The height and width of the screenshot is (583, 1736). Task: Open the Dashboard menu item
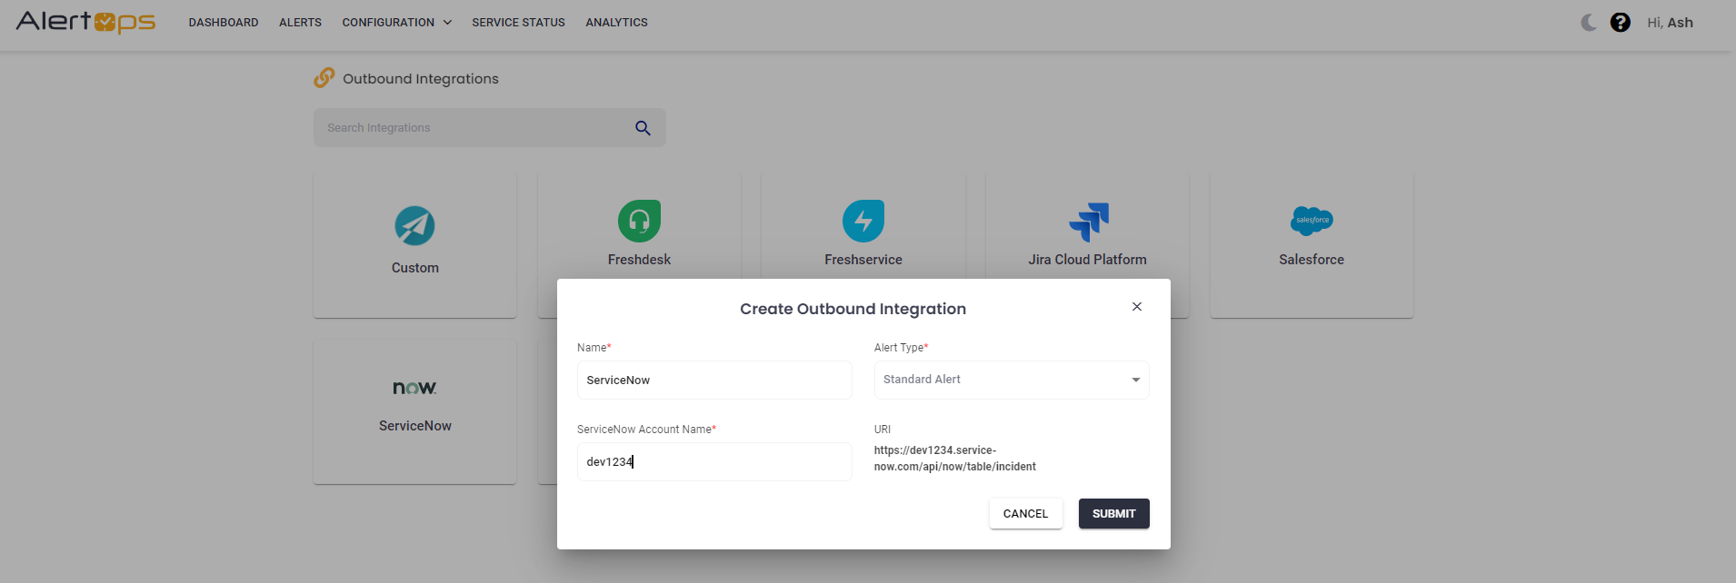pyautogui.click(x=224, y=23)
